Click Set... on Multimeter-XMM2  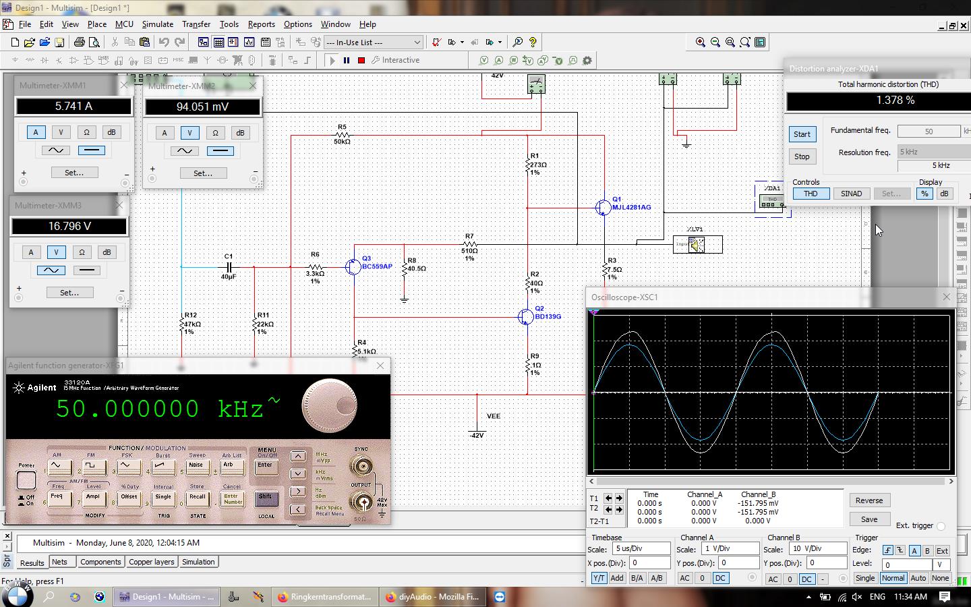[203, 173]
